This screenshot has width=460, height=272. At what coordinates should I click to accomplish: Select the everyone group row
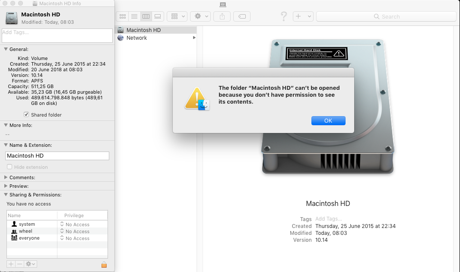coord(57,238)
